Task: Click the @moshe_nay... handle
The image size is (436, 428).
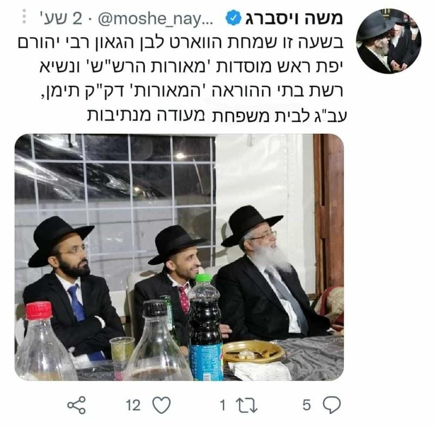Action: (x=155, y=19)
